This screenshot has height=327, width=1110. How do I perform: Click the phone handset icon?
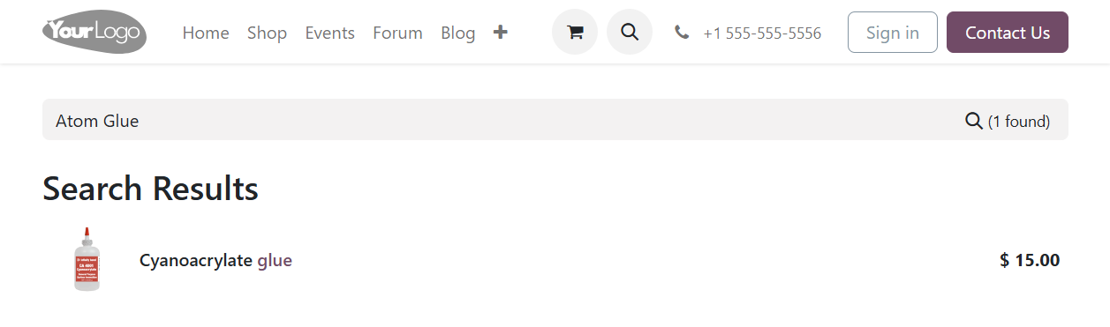(681, 33)
